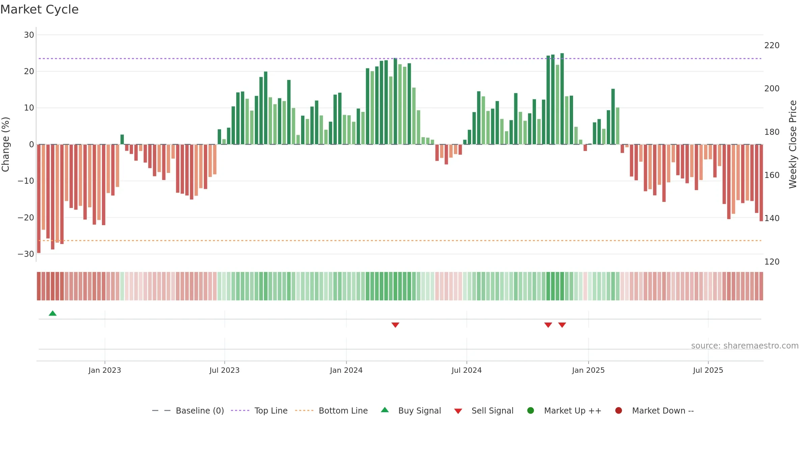Click the sell signal marker near March 2024
Viewport: 810px width, 455px height.
pos(395,325)
